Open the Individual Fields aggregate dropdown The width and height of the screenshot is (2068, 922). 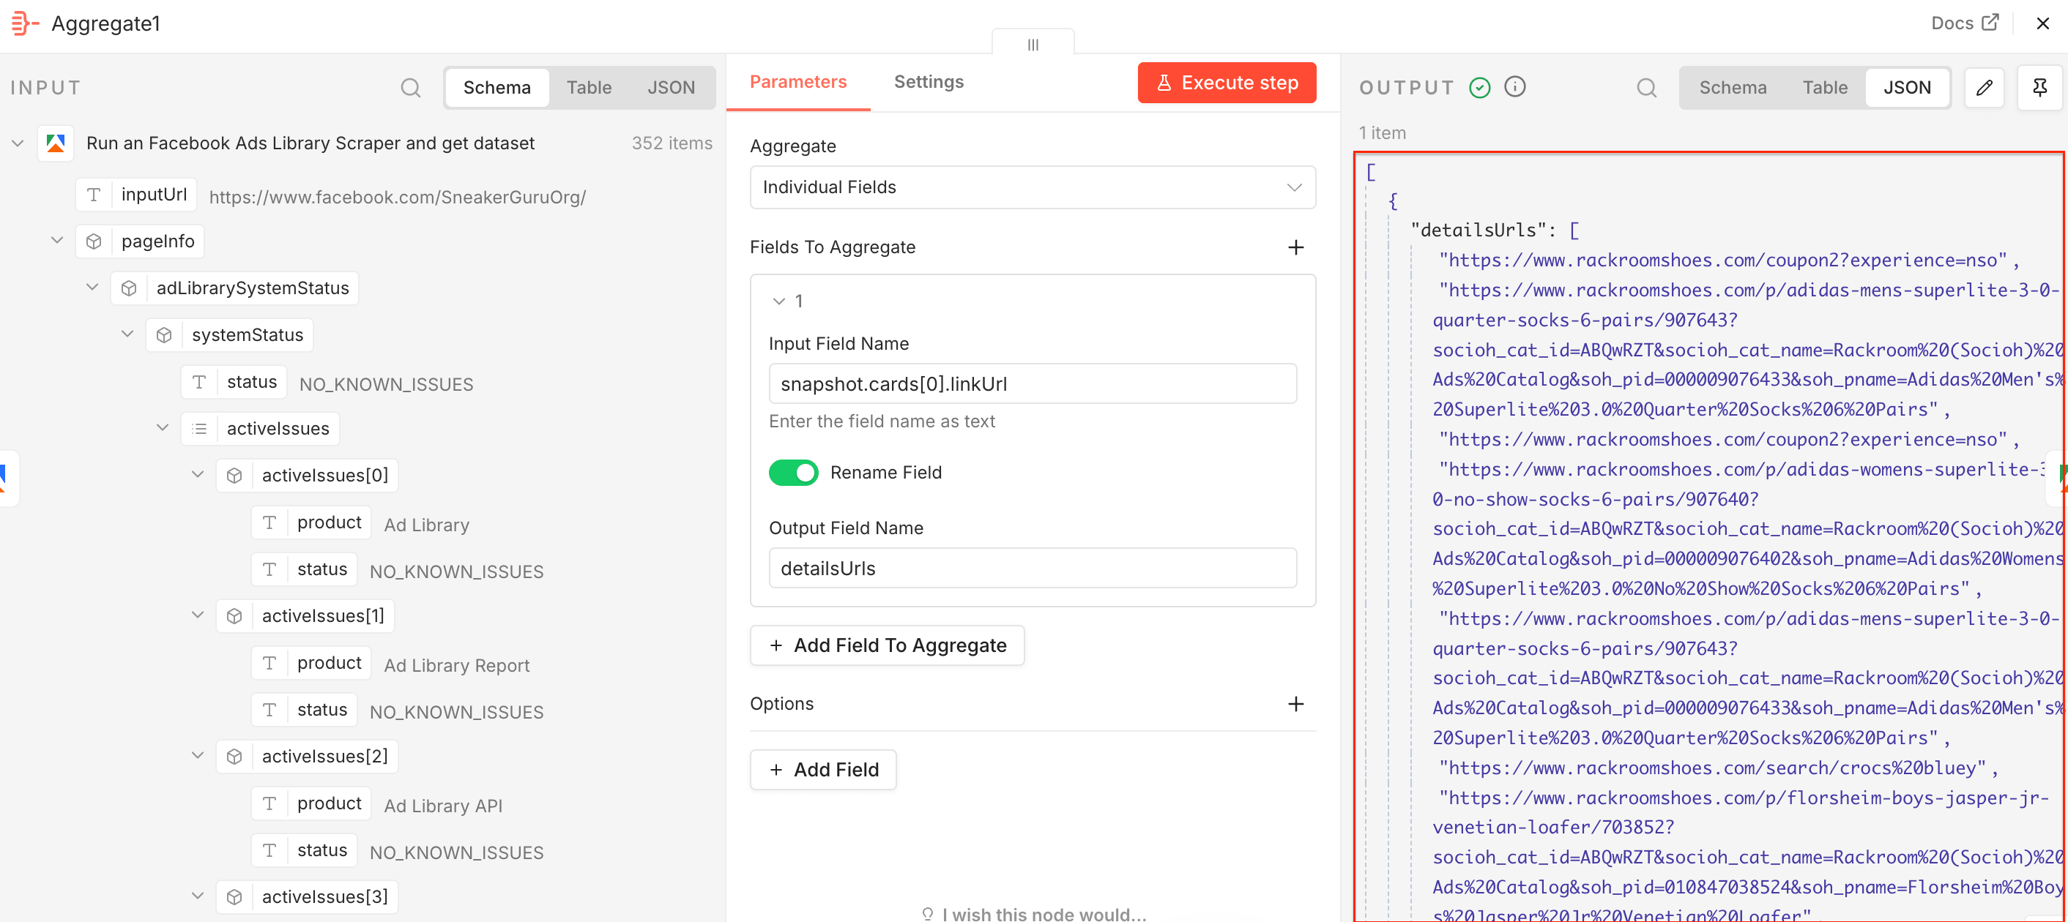[1294, 187]
